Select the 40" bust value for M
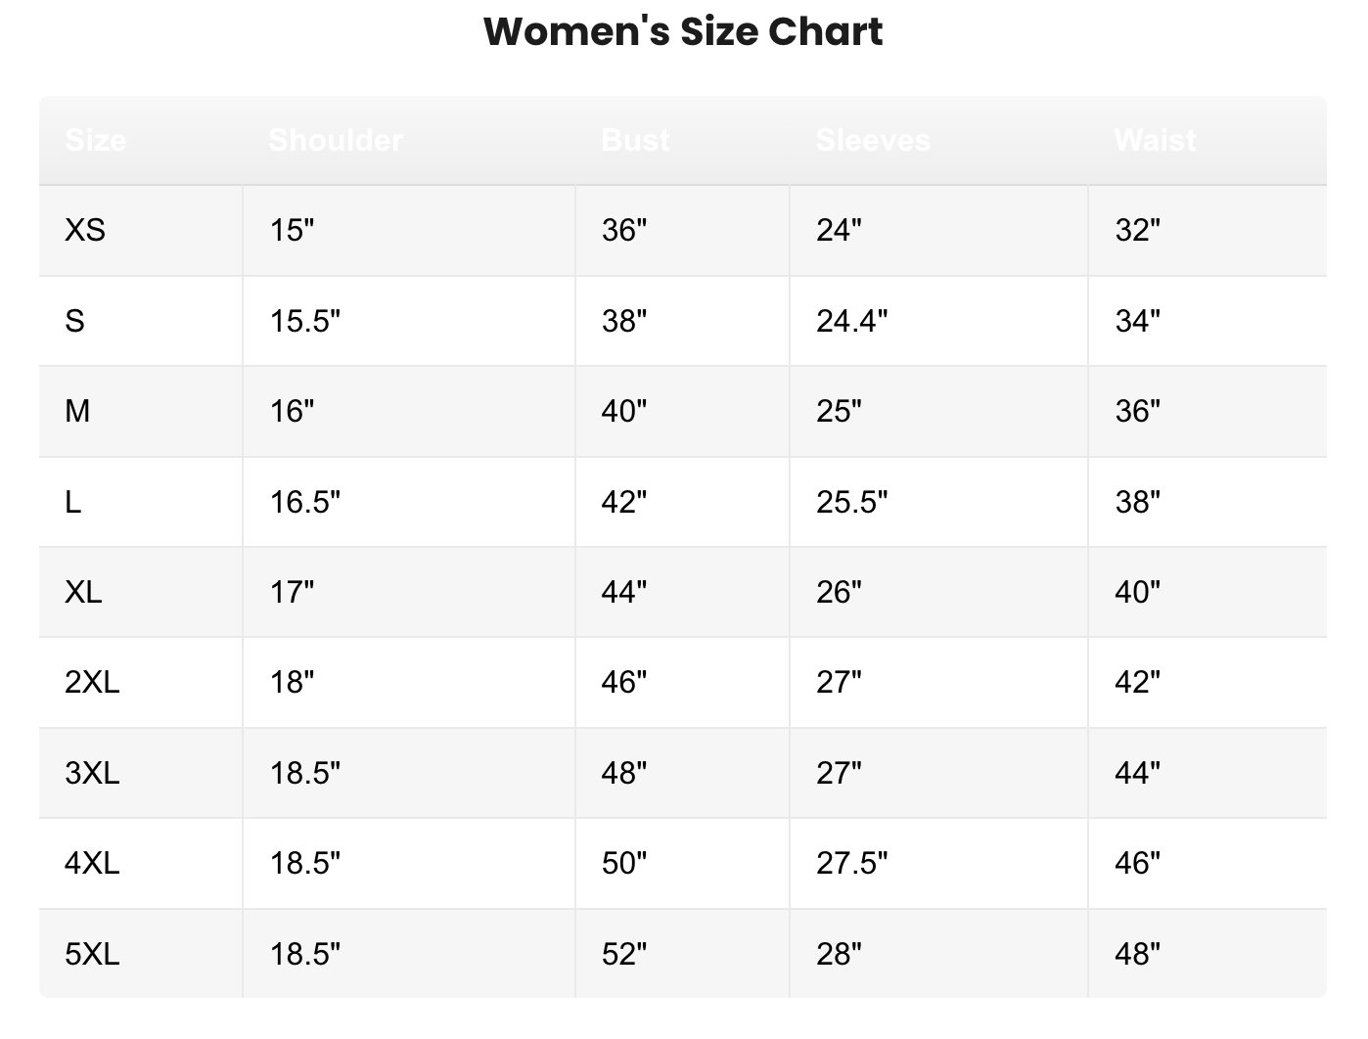This screenshot has width=1368, height=1039. 624,411
